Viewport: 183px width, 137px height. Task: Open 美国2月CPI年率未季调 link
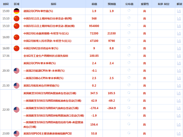coord(40,63)
